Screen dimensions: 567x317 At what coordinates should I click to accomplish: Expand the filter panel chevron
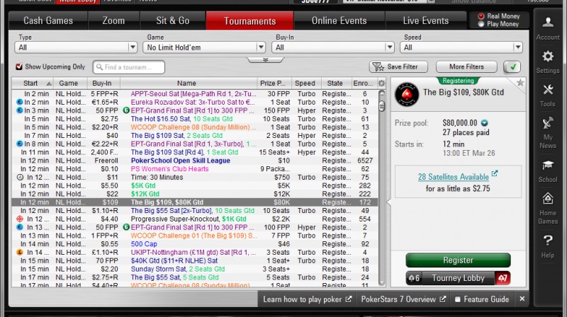(265, 59)
